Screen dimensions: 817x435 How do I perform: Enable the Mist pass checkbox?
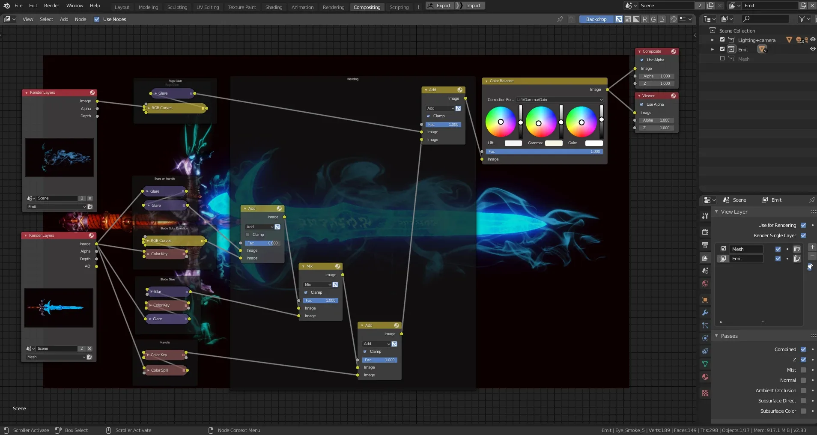pyautogui.click(x=803, y=370)
